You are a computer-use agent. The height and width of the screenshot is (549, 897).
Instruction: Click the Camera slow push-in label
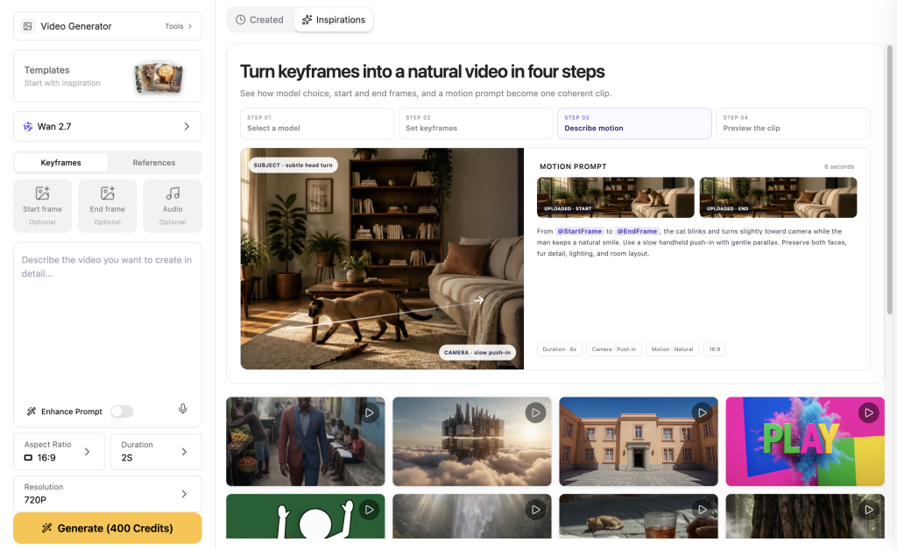(x=477, y=352)
